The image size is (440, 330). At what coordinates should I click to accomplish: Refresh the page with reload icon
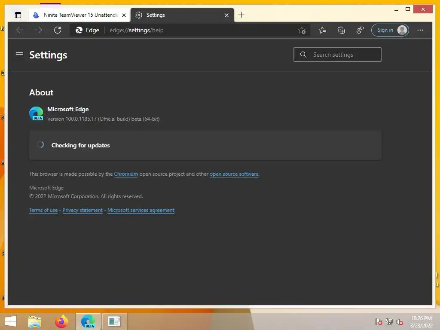tap(58, 30)
